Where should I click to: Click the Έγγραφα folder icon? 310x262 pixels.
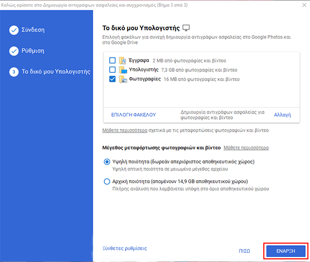click(x=123, y=61)
